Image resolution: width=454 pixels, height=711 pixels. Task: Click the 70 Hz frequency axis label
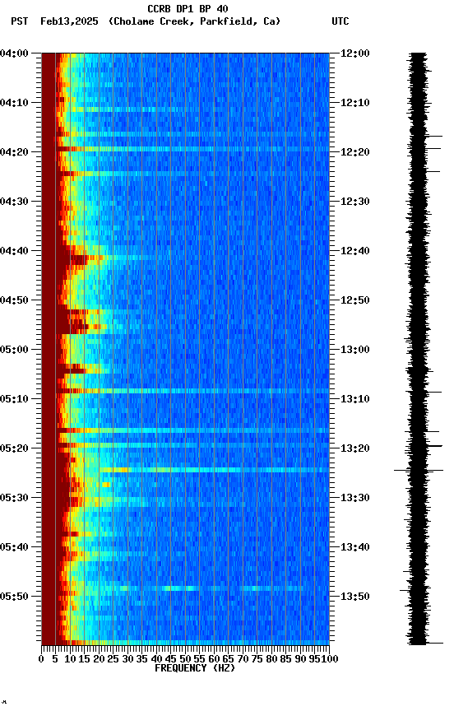243,659
